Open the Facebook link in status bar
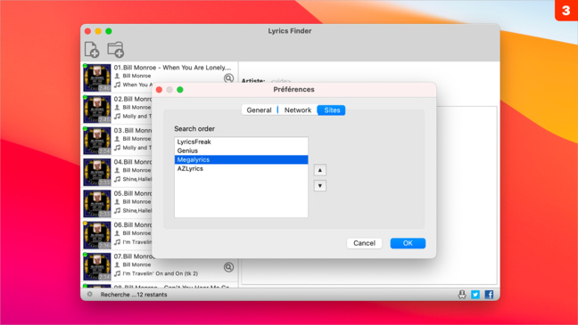The width and height of the screenshot is (578, 325). coord(489,295)
